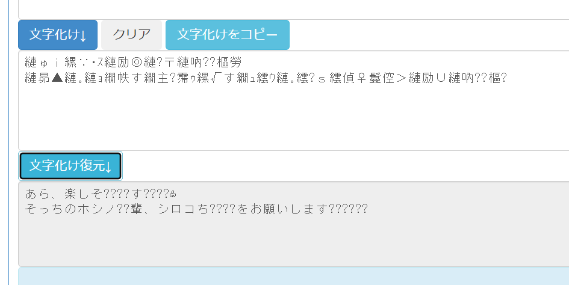
Task: Click the question marks ending the restored second line
Action: coord(347,209)
